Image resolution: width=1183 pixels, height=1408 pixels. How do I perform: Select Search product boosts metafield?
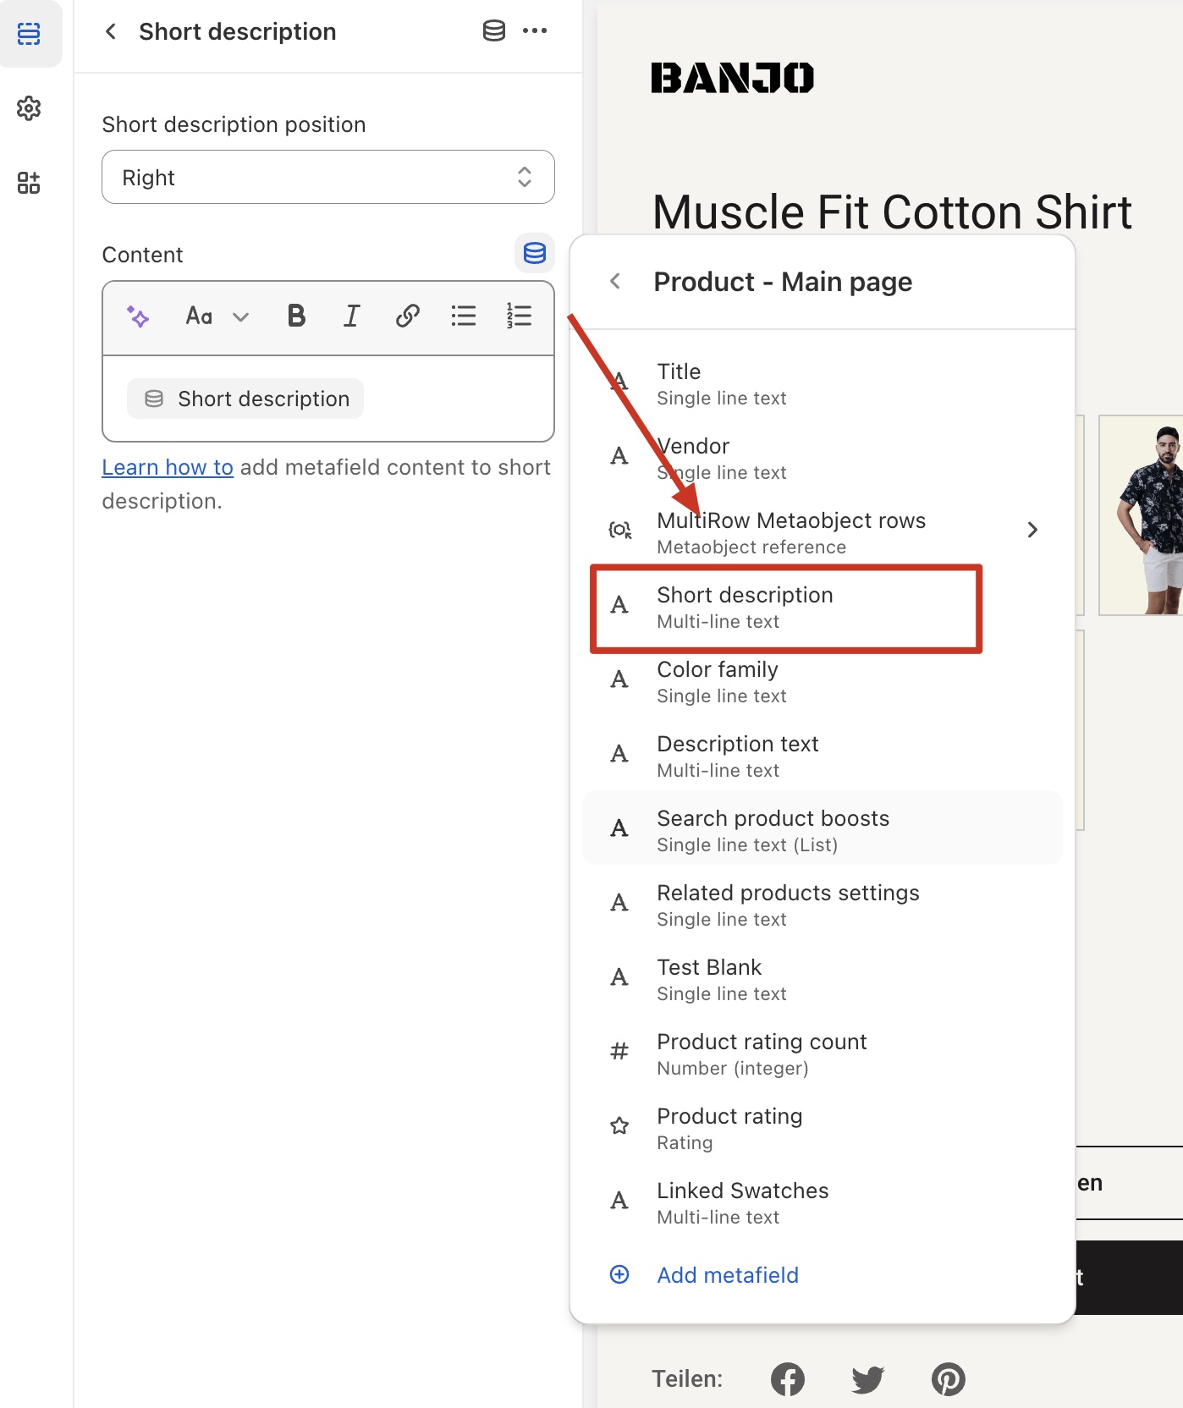pyautogui.click(x=822, y=828)
